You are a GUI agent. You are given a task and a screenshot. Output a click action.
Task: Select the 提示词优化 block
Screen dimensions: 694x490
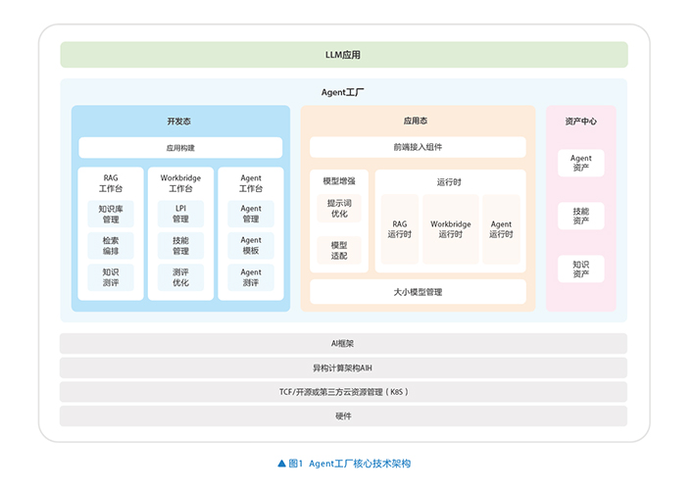click(339, 209)
